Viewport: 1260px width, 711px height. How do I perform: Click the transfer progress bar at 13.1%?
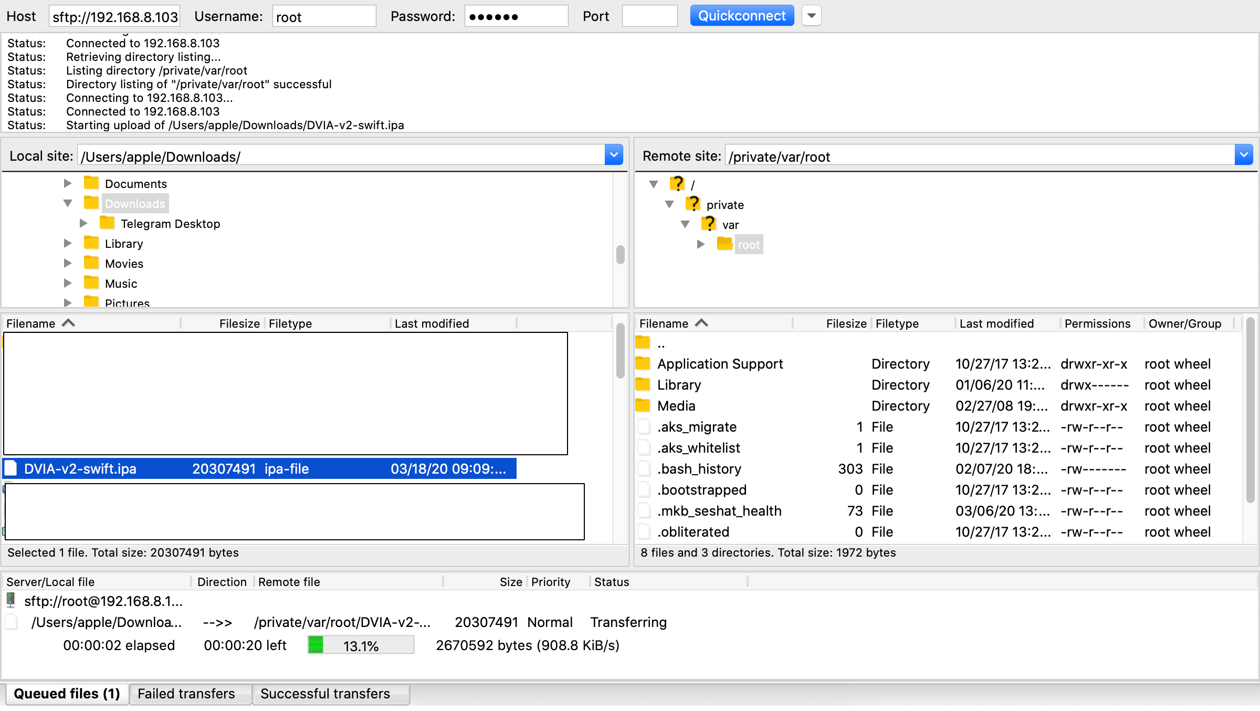coord(361,645)
